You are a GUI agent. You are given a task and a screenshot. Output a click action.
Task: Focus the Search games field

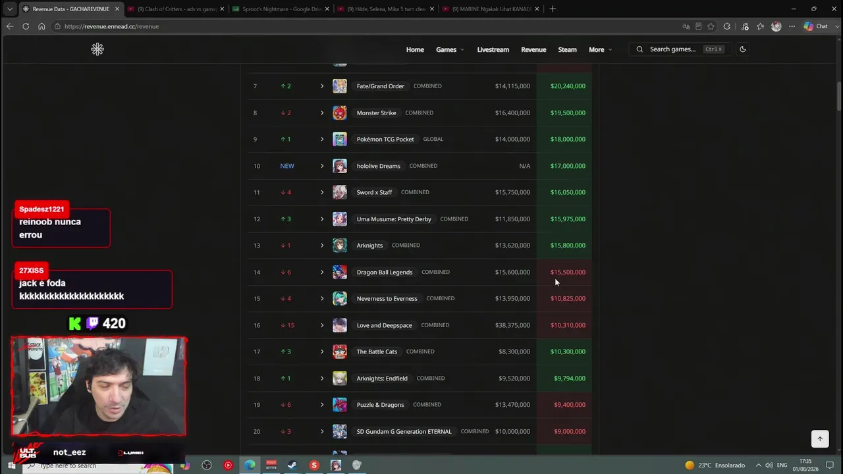[679, 49]
